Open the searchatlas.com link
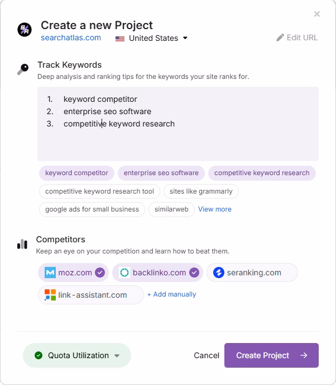Image resolution: width=336 pixels, height=385 pixels. (x=71, y=38)
